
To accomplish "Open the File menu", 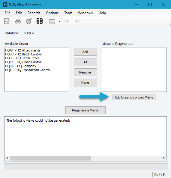I will (x=7, y=13).
